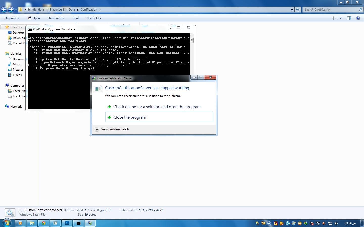Switch to CustomCertificationServer taskbar button

(x=90, y=223)
